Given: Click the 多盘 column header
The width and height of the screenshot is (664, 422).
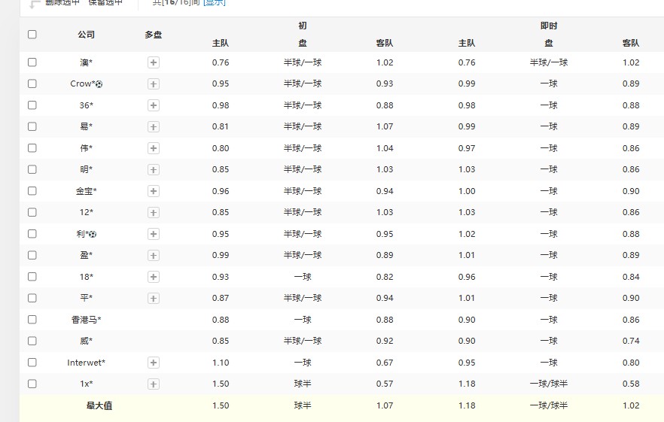Looking at the screenshot, I should [x=153, y=35].
